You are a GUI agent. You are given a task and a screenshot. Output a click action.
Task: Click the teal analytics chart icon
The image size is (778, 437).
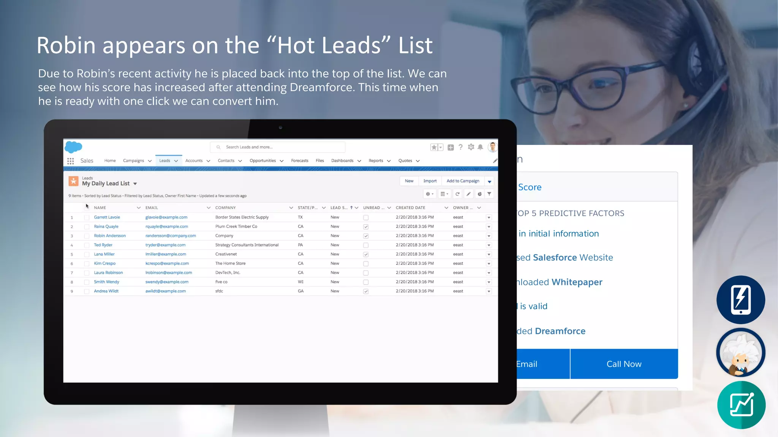(x=741, y=405)
